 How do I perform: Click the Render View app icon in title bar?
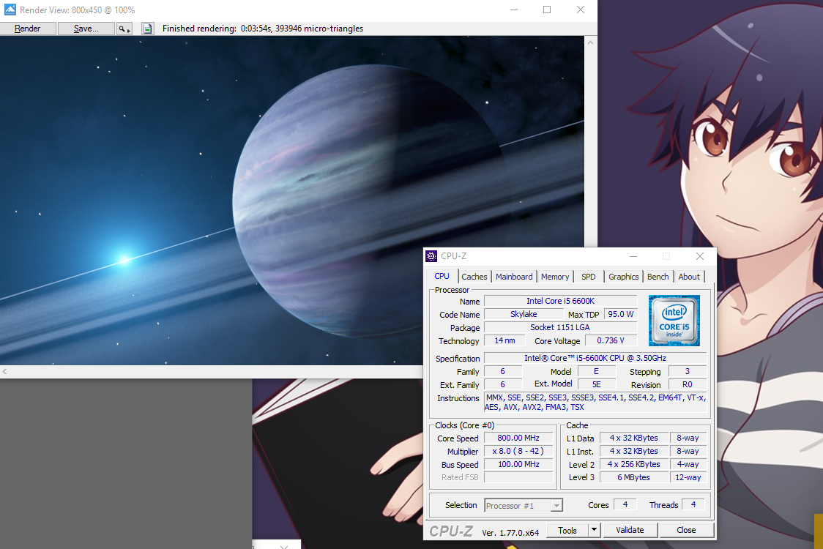10,10
